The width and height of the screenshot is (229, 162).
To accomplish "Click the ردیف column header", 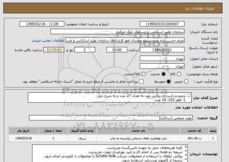I will click(x=213, y=131).
